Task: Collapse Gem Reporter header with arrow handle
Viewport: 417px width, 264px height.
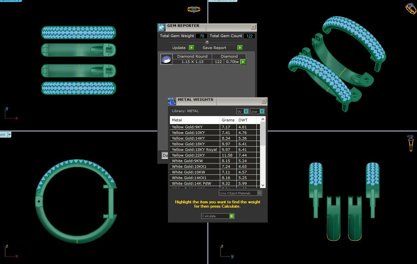Action: (x=207, y=42)
